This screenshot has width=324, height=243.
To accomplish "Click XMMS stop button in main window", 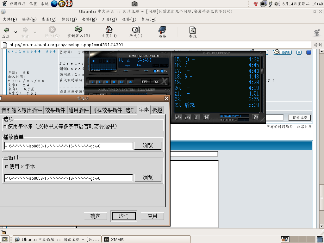I will coord(114,82).
